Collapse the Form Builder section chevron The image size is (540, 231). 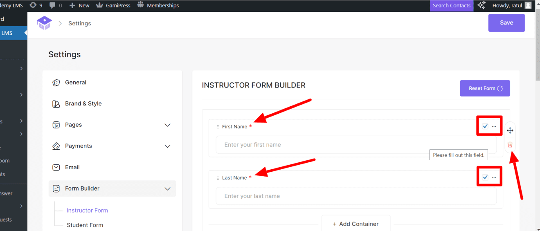tap(167, 188)
